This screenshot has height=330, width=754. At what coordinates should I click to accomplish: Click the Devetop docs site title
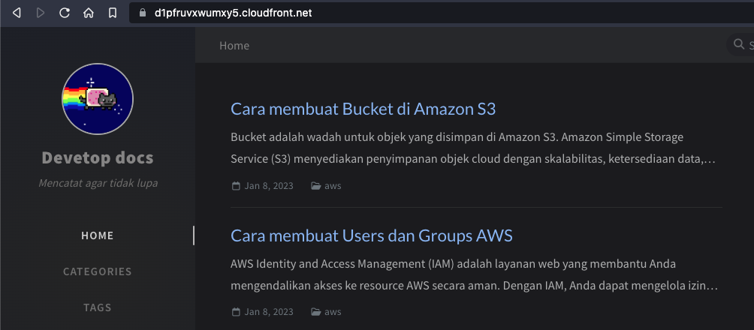pyautogui.click(x=98, y=158)
